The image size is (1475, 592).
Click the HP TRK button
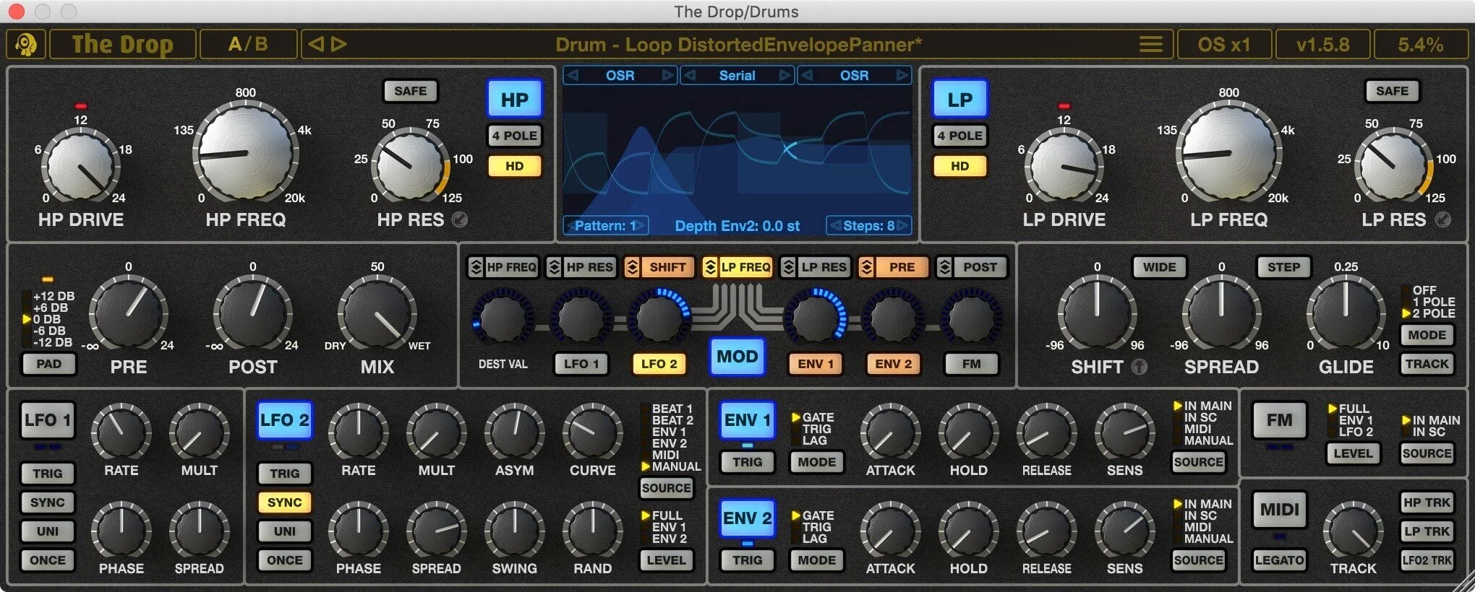(1427, 502)
